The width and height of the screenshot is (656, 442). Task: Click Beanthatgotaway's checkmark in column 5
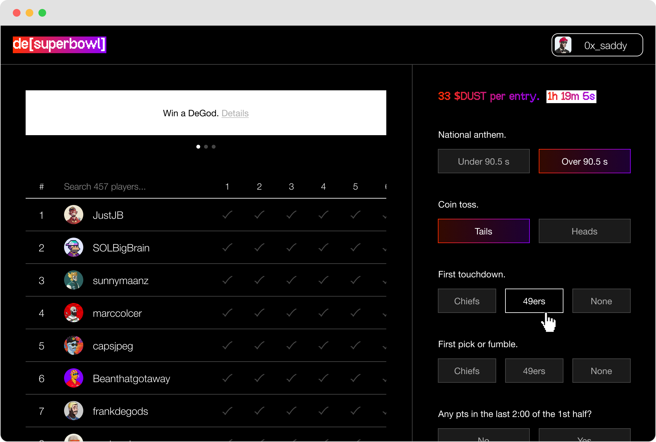click(355, 378)
